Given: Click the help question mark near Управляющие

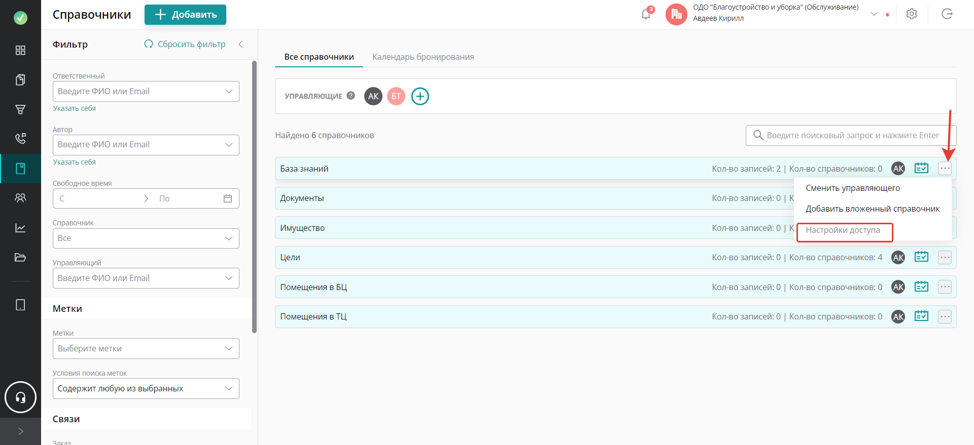Looking at the screenshot, I should tap(351, 96).
